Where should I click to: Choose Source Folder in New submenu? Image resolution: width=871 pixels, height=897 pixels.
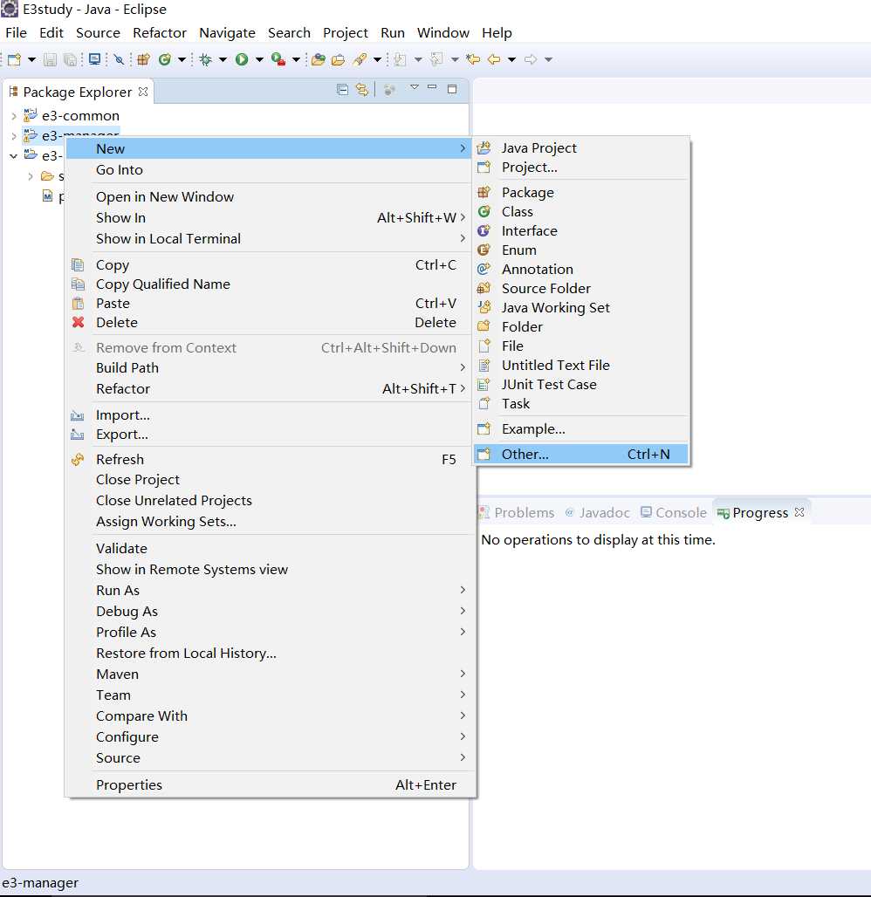tap(581, 288)
